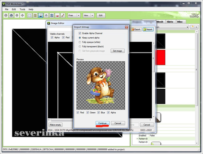The height and width of the screenshot is (154, 203).
Task: Click Import in the Image Editor
Action: (x=148, y=29)
